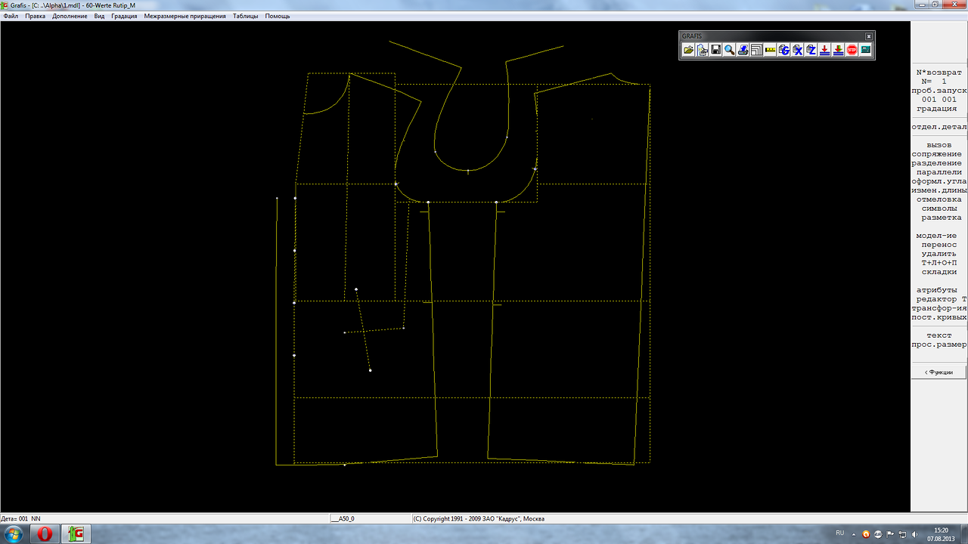Select 'проб.запуск' in the side panel
968x544 pixels.
pos(939,91)
